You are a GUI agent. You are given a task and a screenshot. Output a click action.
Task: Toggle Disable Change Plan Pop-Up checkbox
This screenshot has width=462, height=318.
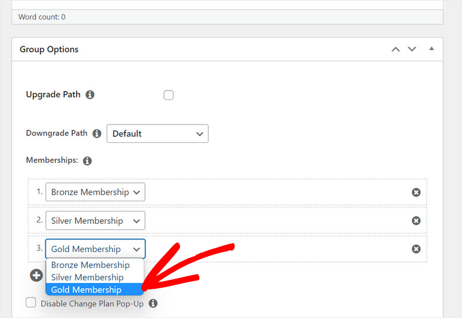pyautogui.click(x=31, y=303)
